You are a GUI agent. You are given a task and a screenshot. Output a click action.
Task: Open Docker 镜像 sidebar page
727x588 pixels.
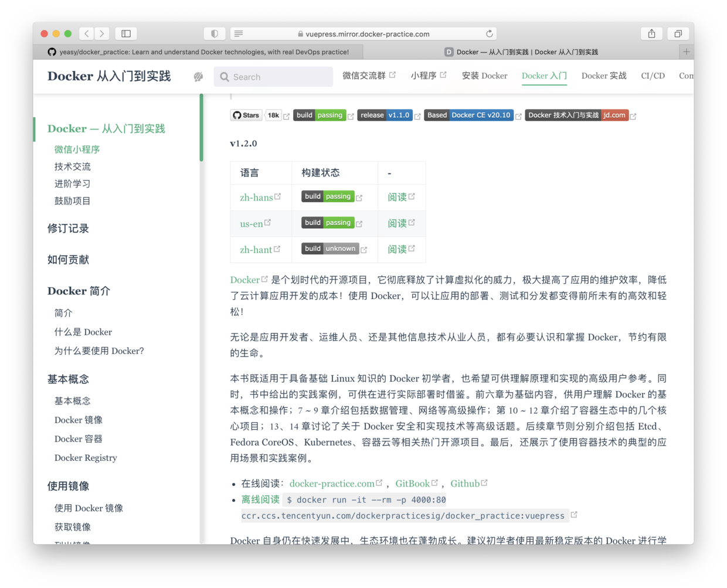pos(78,420)
